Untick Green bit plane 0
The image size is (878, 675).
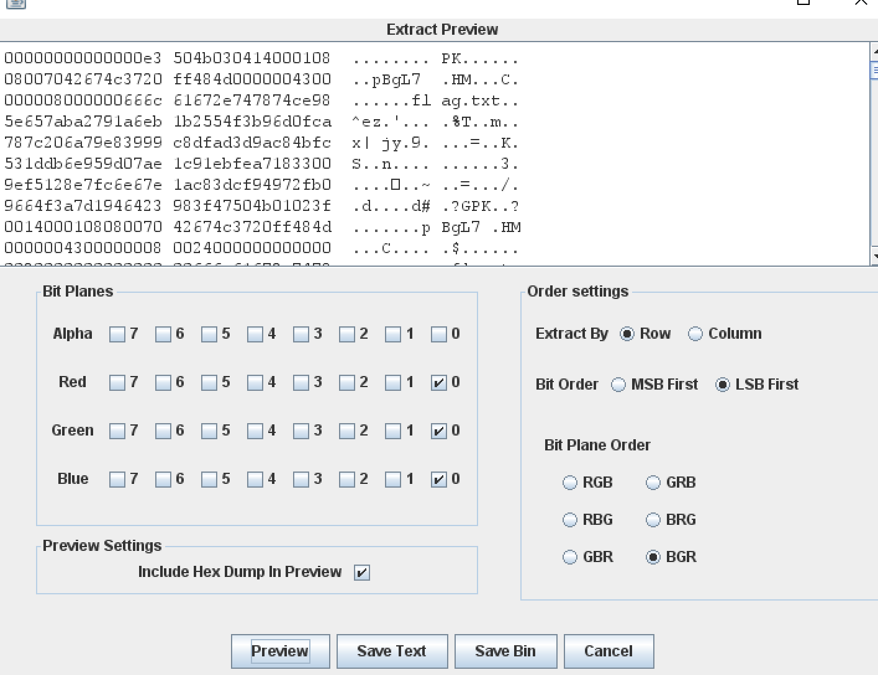439,431
